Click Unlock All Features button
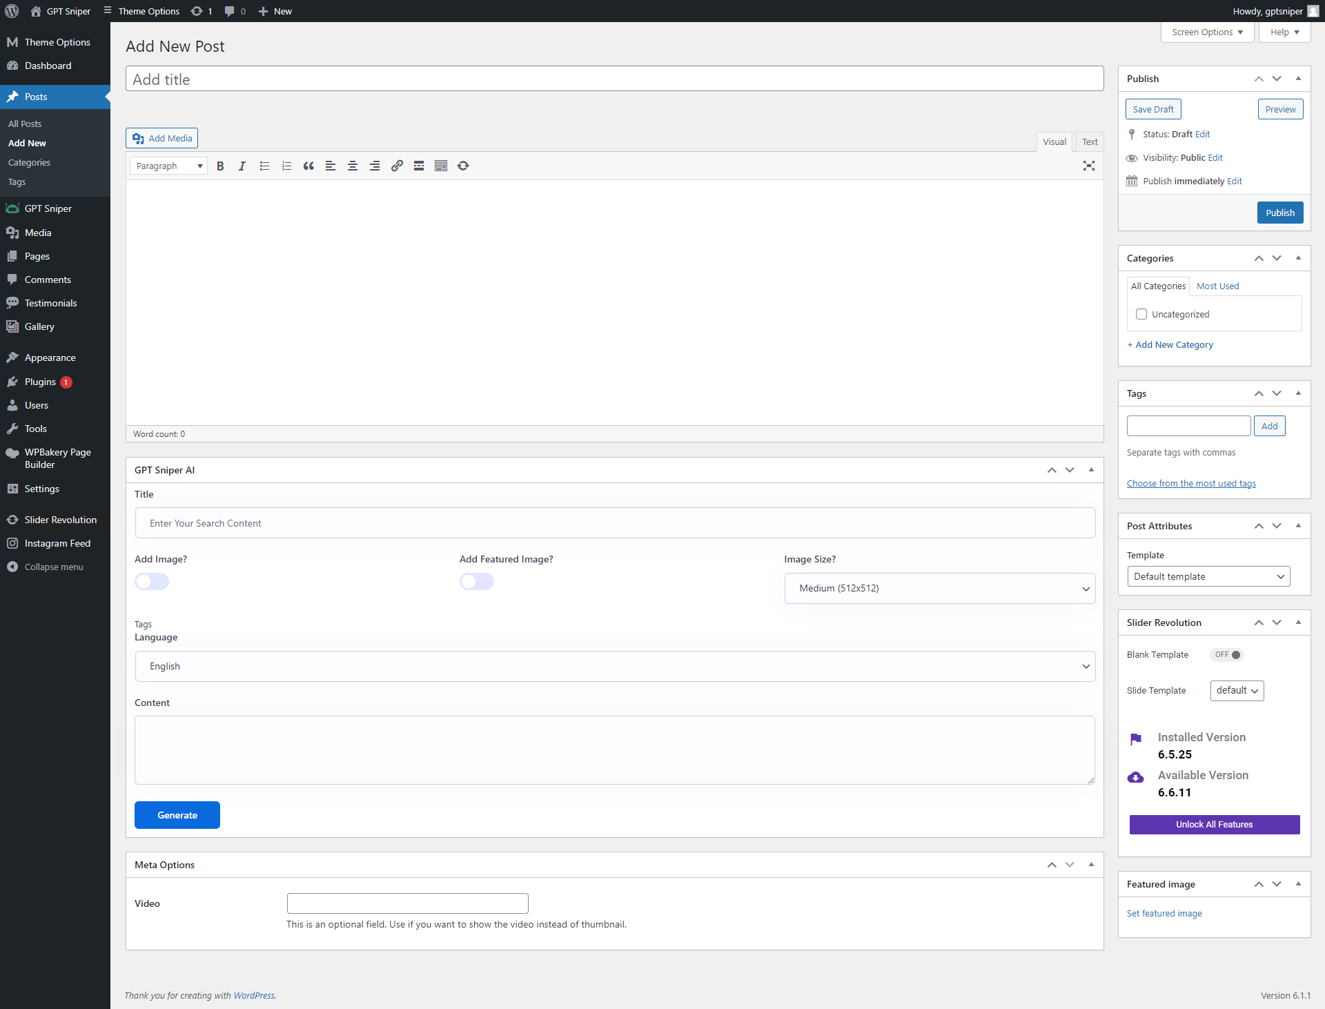Image resolution: width=1325 pixels, height=1009 pixels. point(1215,824)
